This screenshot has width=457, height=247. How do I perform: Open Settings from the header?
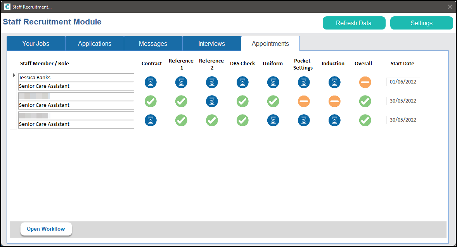click(x=421, y=23)
